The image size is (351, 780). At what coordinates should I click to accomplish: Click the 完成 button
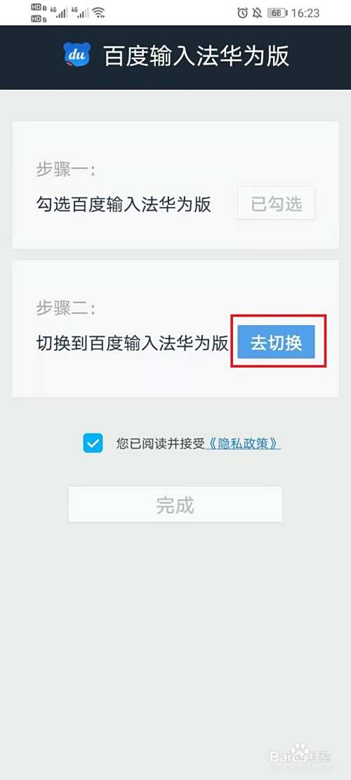click(175, 504)
